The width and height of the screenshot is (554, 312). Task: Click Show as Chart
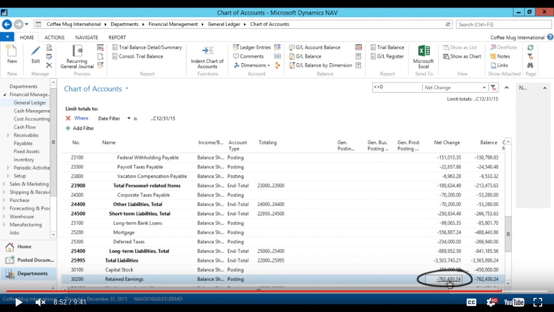pyautogui.click(x=462, y=56)
